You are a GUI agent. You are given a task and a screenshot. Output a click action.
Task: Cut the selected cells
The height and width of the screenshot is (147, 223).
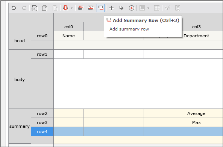(34, 8)
